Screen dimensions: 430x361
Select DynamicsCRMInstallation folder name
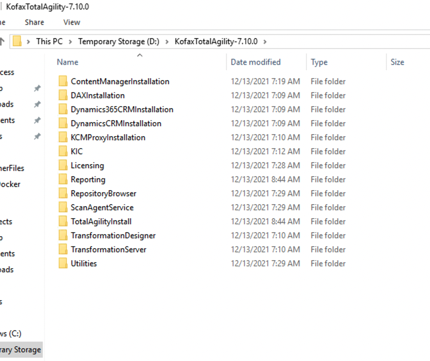pos(116,123)
